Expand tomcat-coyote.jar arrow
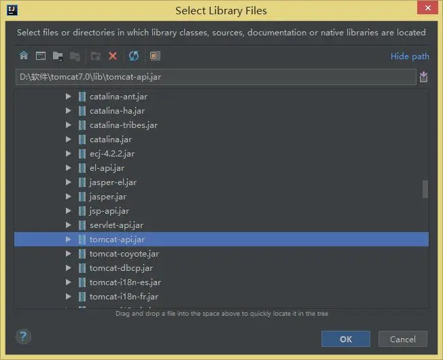 (x=68, y=254)
